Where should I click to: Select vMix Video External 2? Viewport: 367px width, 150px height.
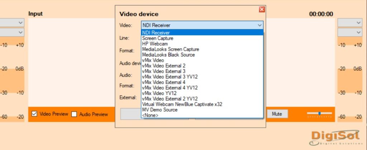pyautogui.click(x=164, y=66)
